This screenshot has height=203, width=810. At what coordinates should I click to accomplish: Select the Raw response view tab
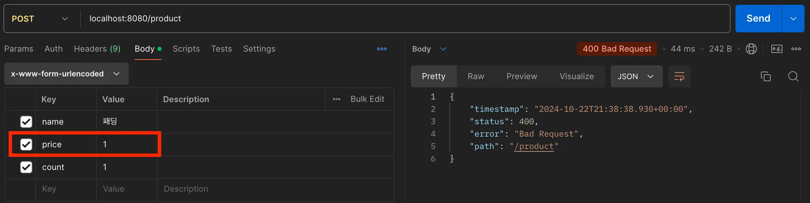(475, 76)
